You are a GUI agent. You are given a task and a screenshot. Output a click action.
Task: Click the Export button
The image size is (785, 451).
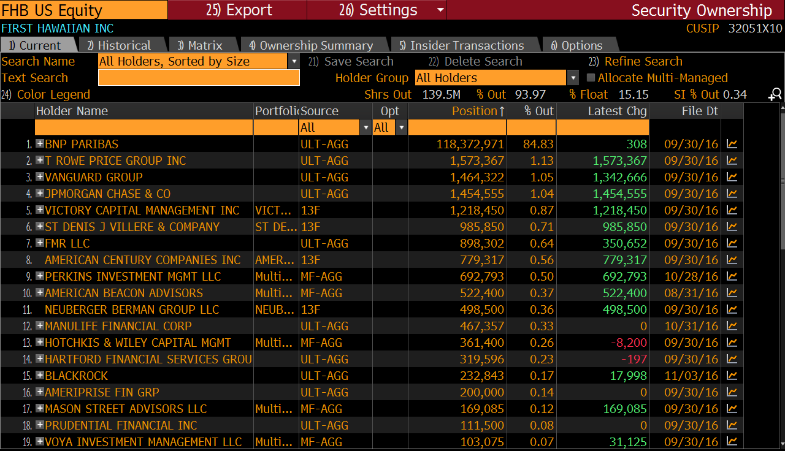pos(237,10)
